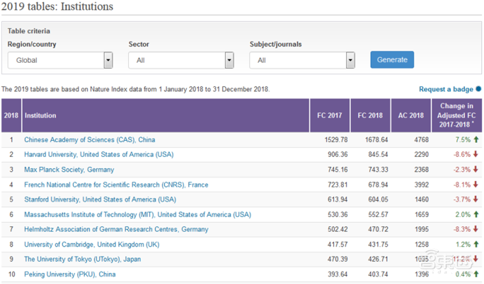
Task: Sort by the FC 2018 column header
Action: (370, 115)
